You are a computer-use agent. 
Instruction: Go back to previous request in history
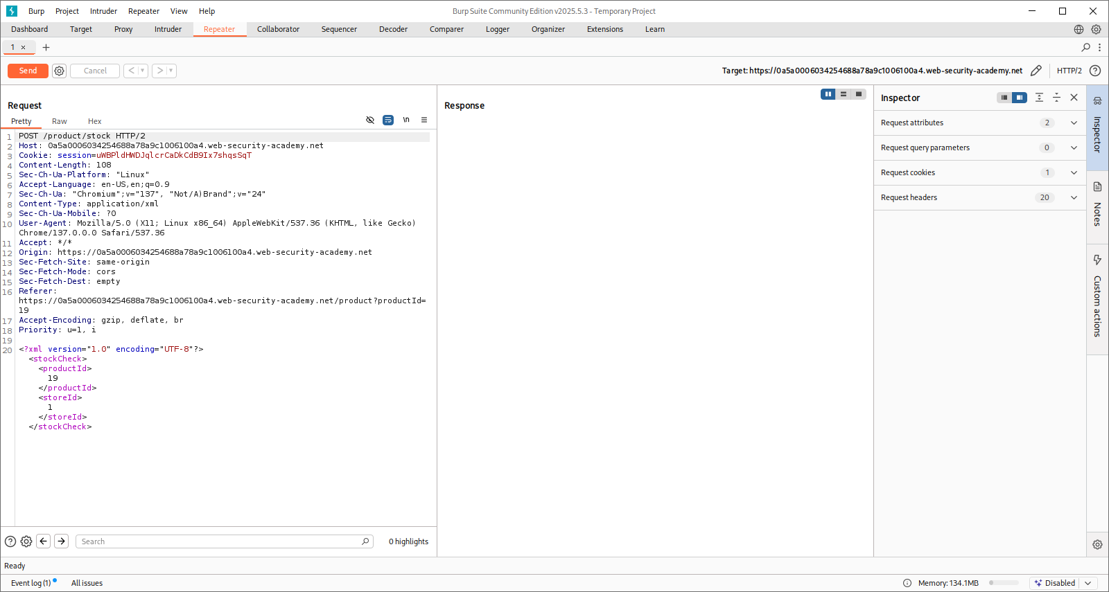click(131, 71)
